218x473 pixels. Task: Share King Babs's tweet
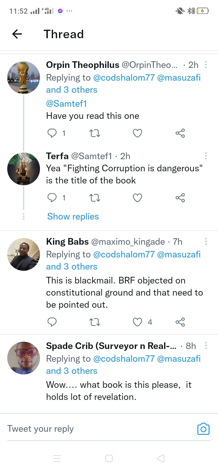[180, 322]
